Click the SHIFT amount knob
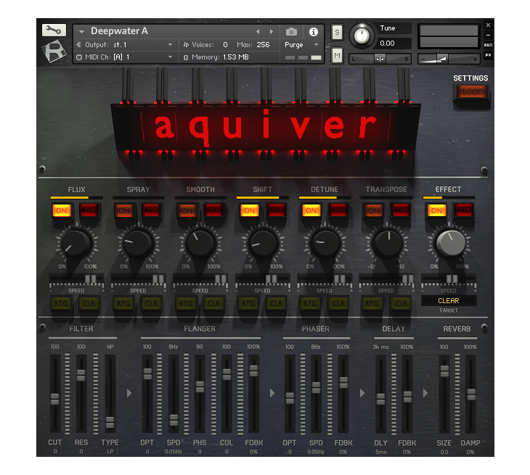Screen dimensions: 530x475 (x=262, y=244)
